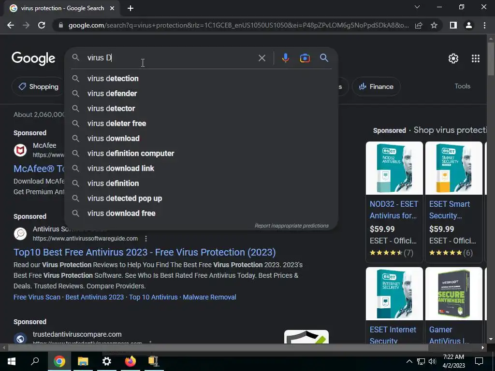Select suggestion "virus defender"
The height and width of the screenshot is (371, 495).
(201, 93)
